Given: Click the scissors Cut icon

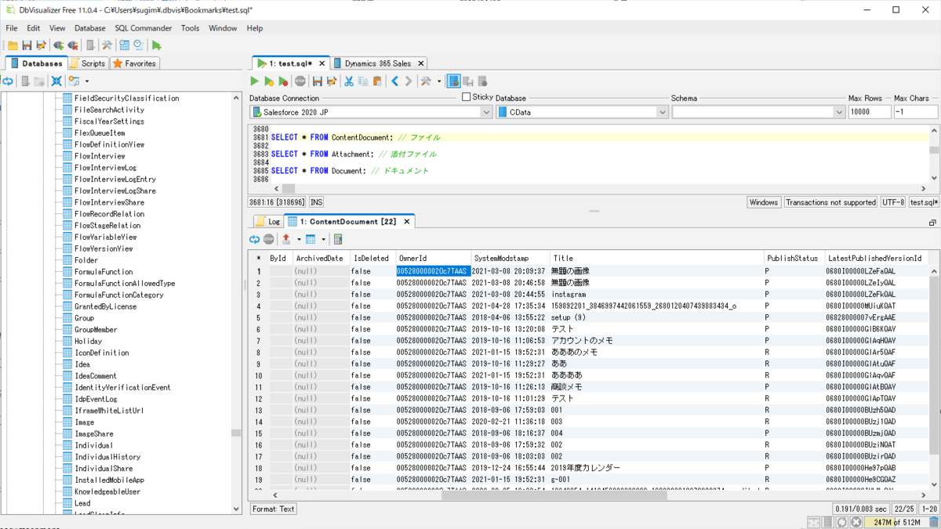Looking at the screenshot, I should click(349, 81).
